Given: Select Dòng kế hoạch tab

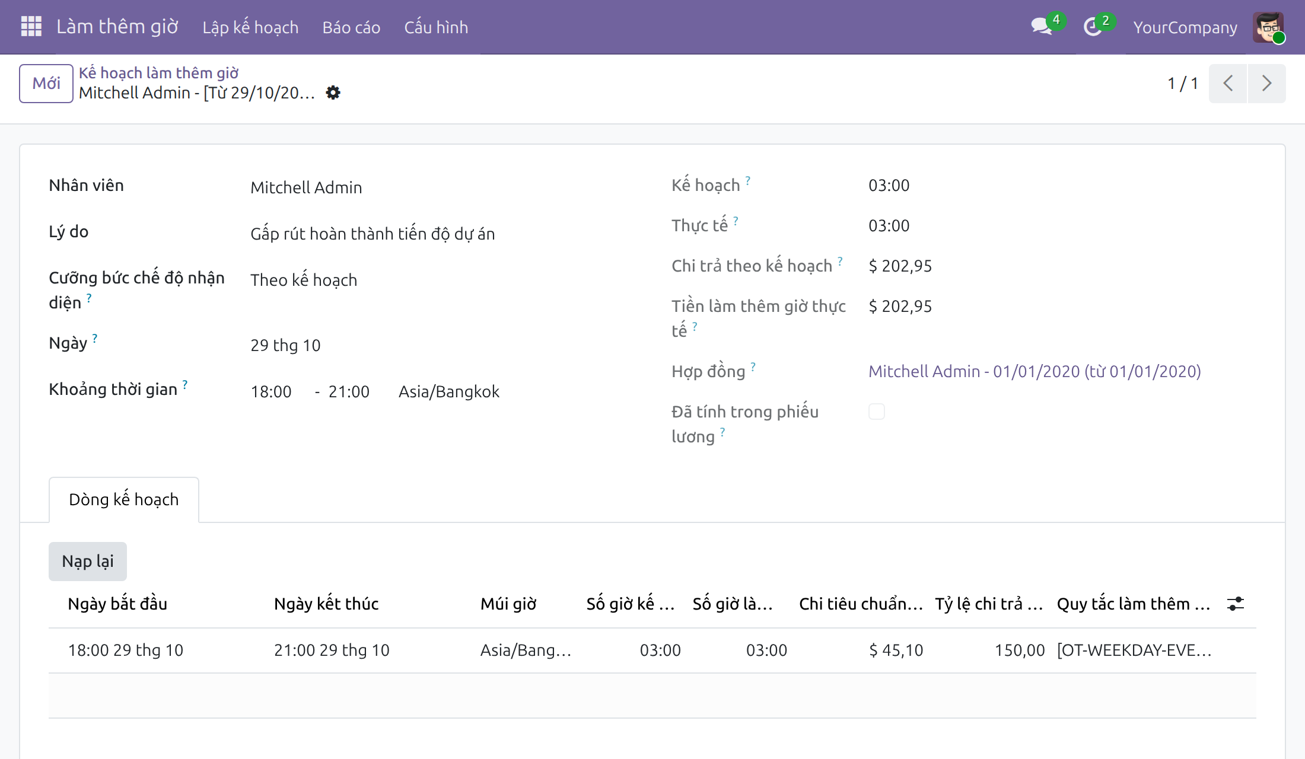Looking at the screenshot, I should pyautogui.click(x=124, y=499).
